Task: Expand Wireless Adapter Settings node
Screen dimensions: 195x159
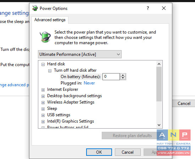Action: click(43, 102)
